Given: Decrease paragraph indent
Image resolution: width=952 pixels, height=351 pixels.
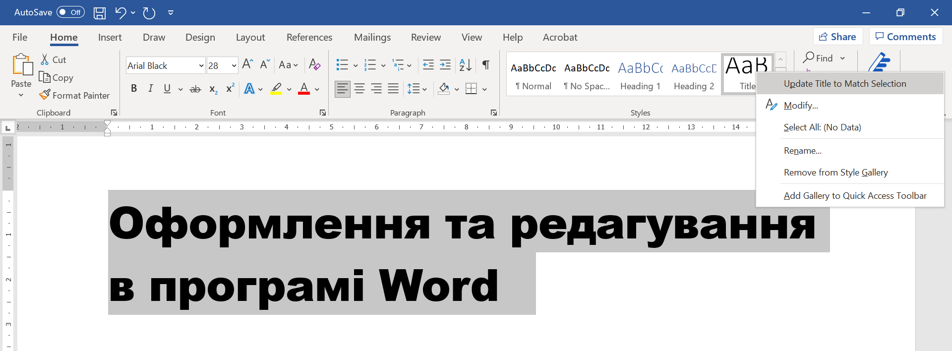Looking at the screenshot, I should (x=428, y=64).
